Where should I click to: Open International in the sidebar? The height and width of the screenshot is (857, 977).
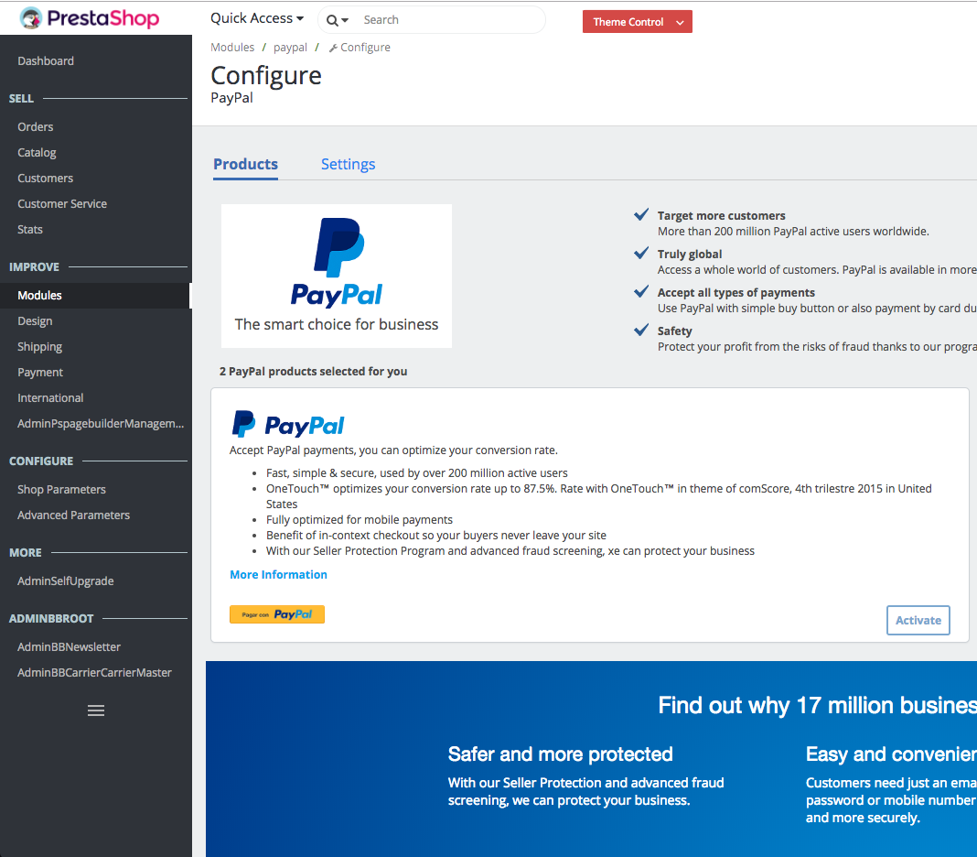click(x=50, y=398)
